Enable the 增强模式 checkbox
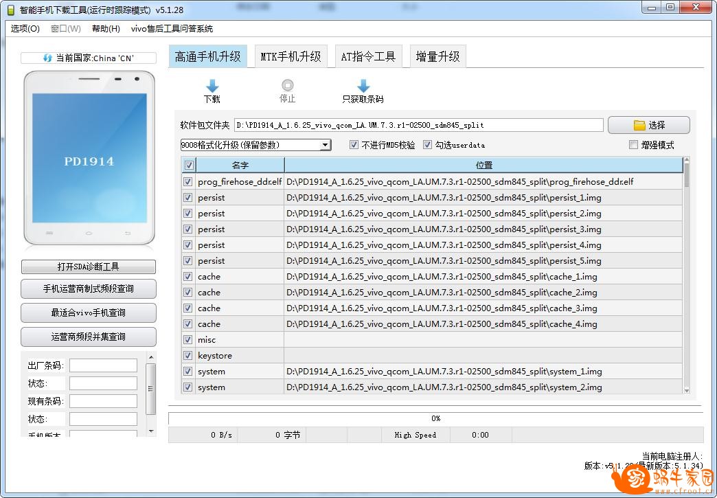This screenshot has height=498, width=717. point(633,145)
